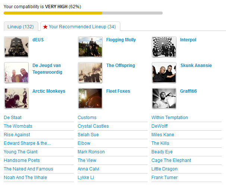The width and height of the screenshot is (226, 185).
Task: Open the Mark Ronson artist link
Action: (x=91, y=152)
